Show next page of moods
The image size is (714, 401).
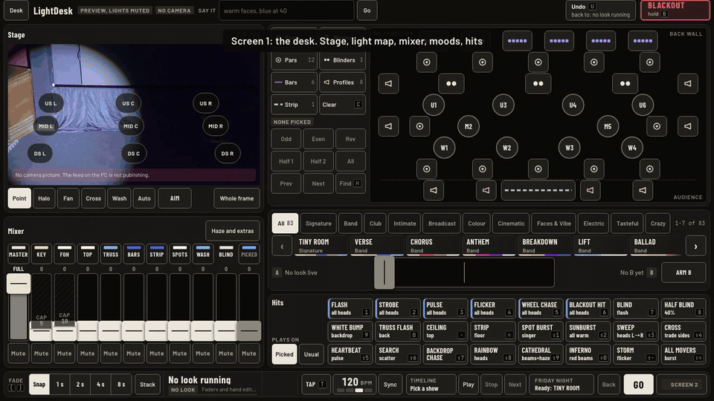(x=695, y=247)
